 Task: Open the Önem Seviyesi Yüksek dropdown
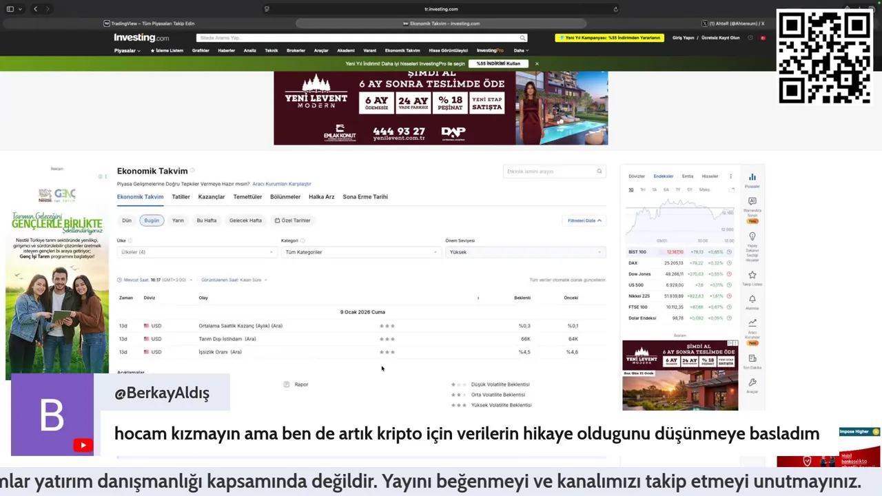(x=526, y=252)
